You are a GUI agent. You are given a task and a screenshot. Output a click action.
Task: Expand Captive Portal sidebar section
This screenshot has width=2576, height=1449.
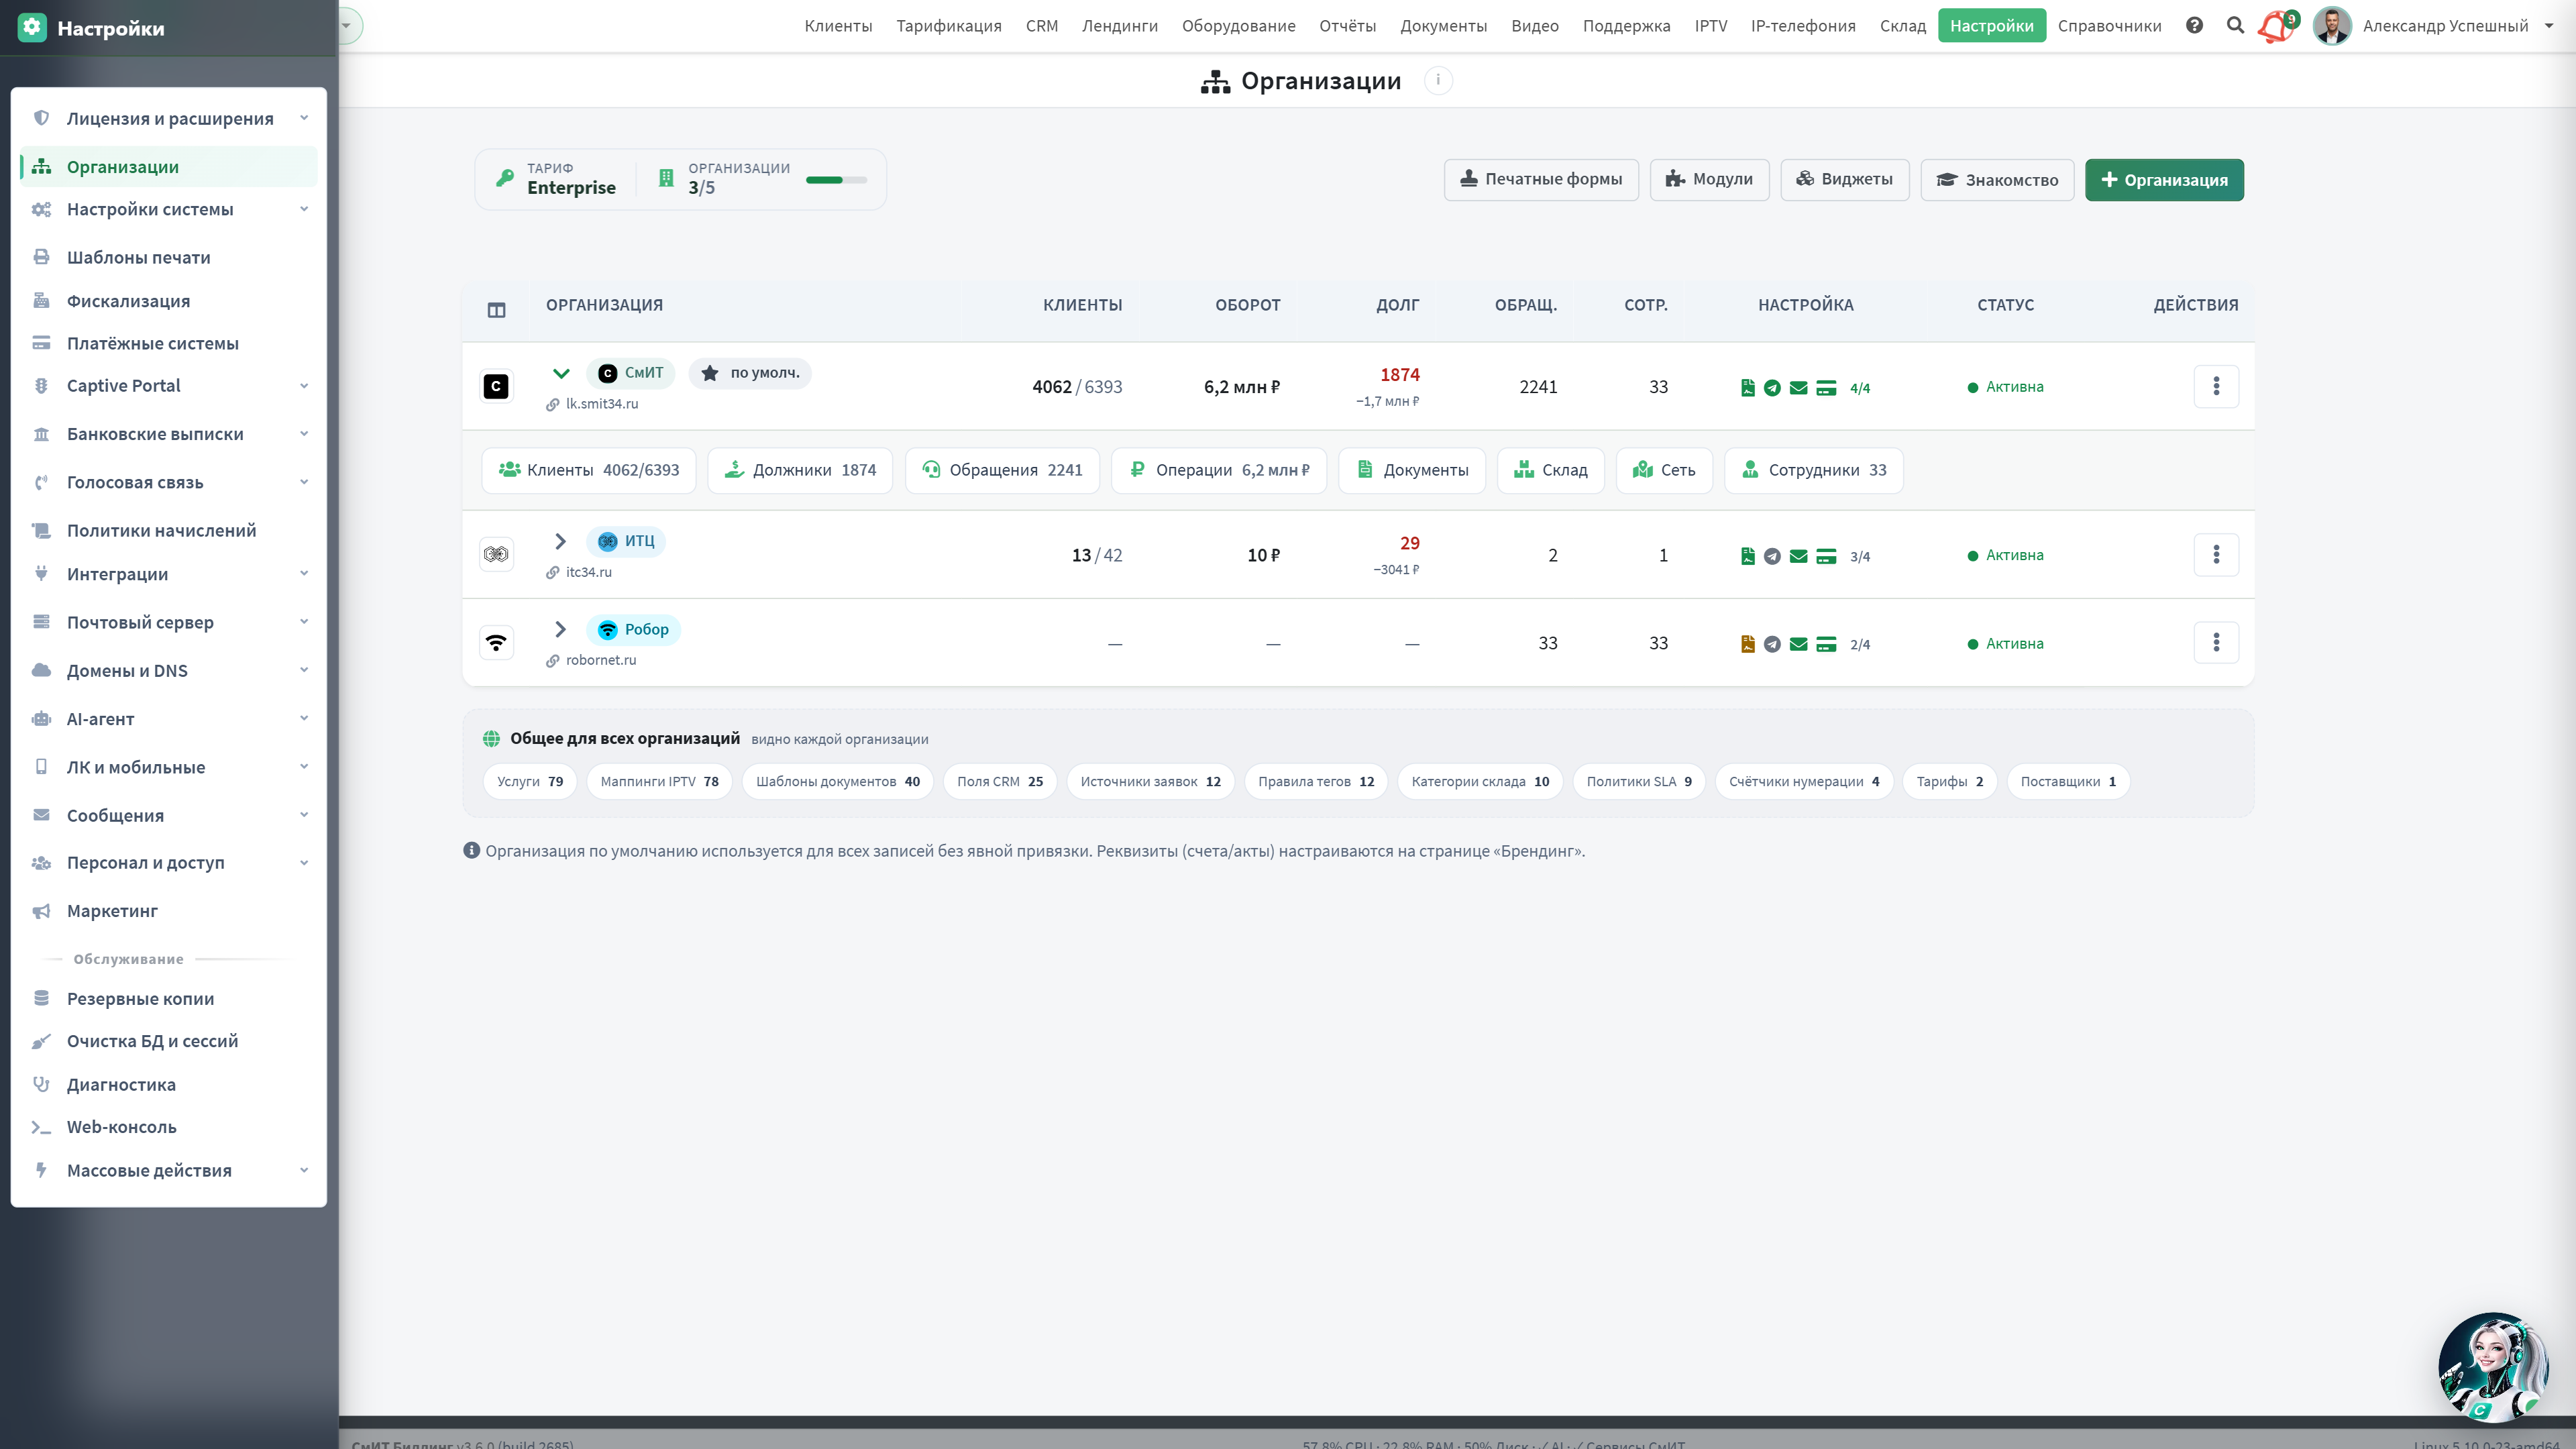point(168,386)
